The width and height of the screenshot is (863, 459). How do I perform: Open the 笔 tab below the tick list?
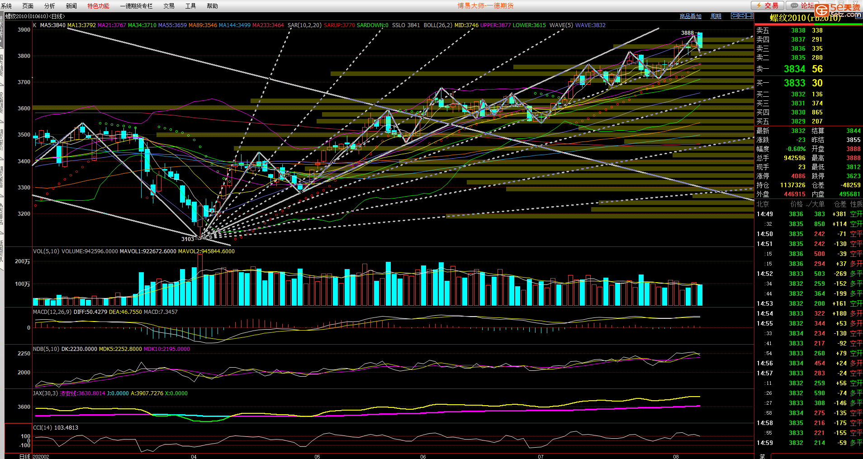[762, 456]
